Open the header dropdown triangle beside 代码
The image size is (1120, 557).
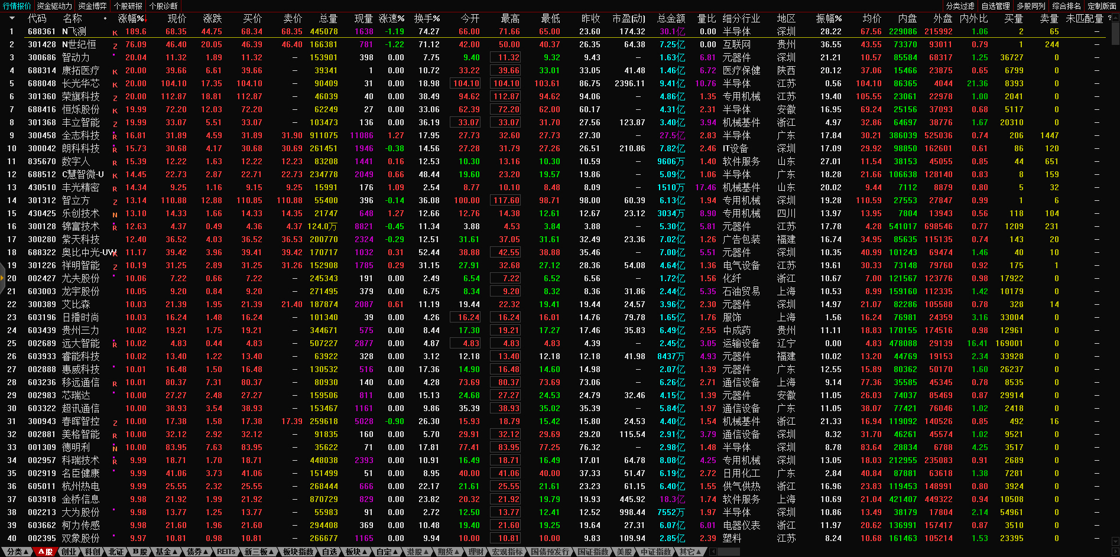11,18
